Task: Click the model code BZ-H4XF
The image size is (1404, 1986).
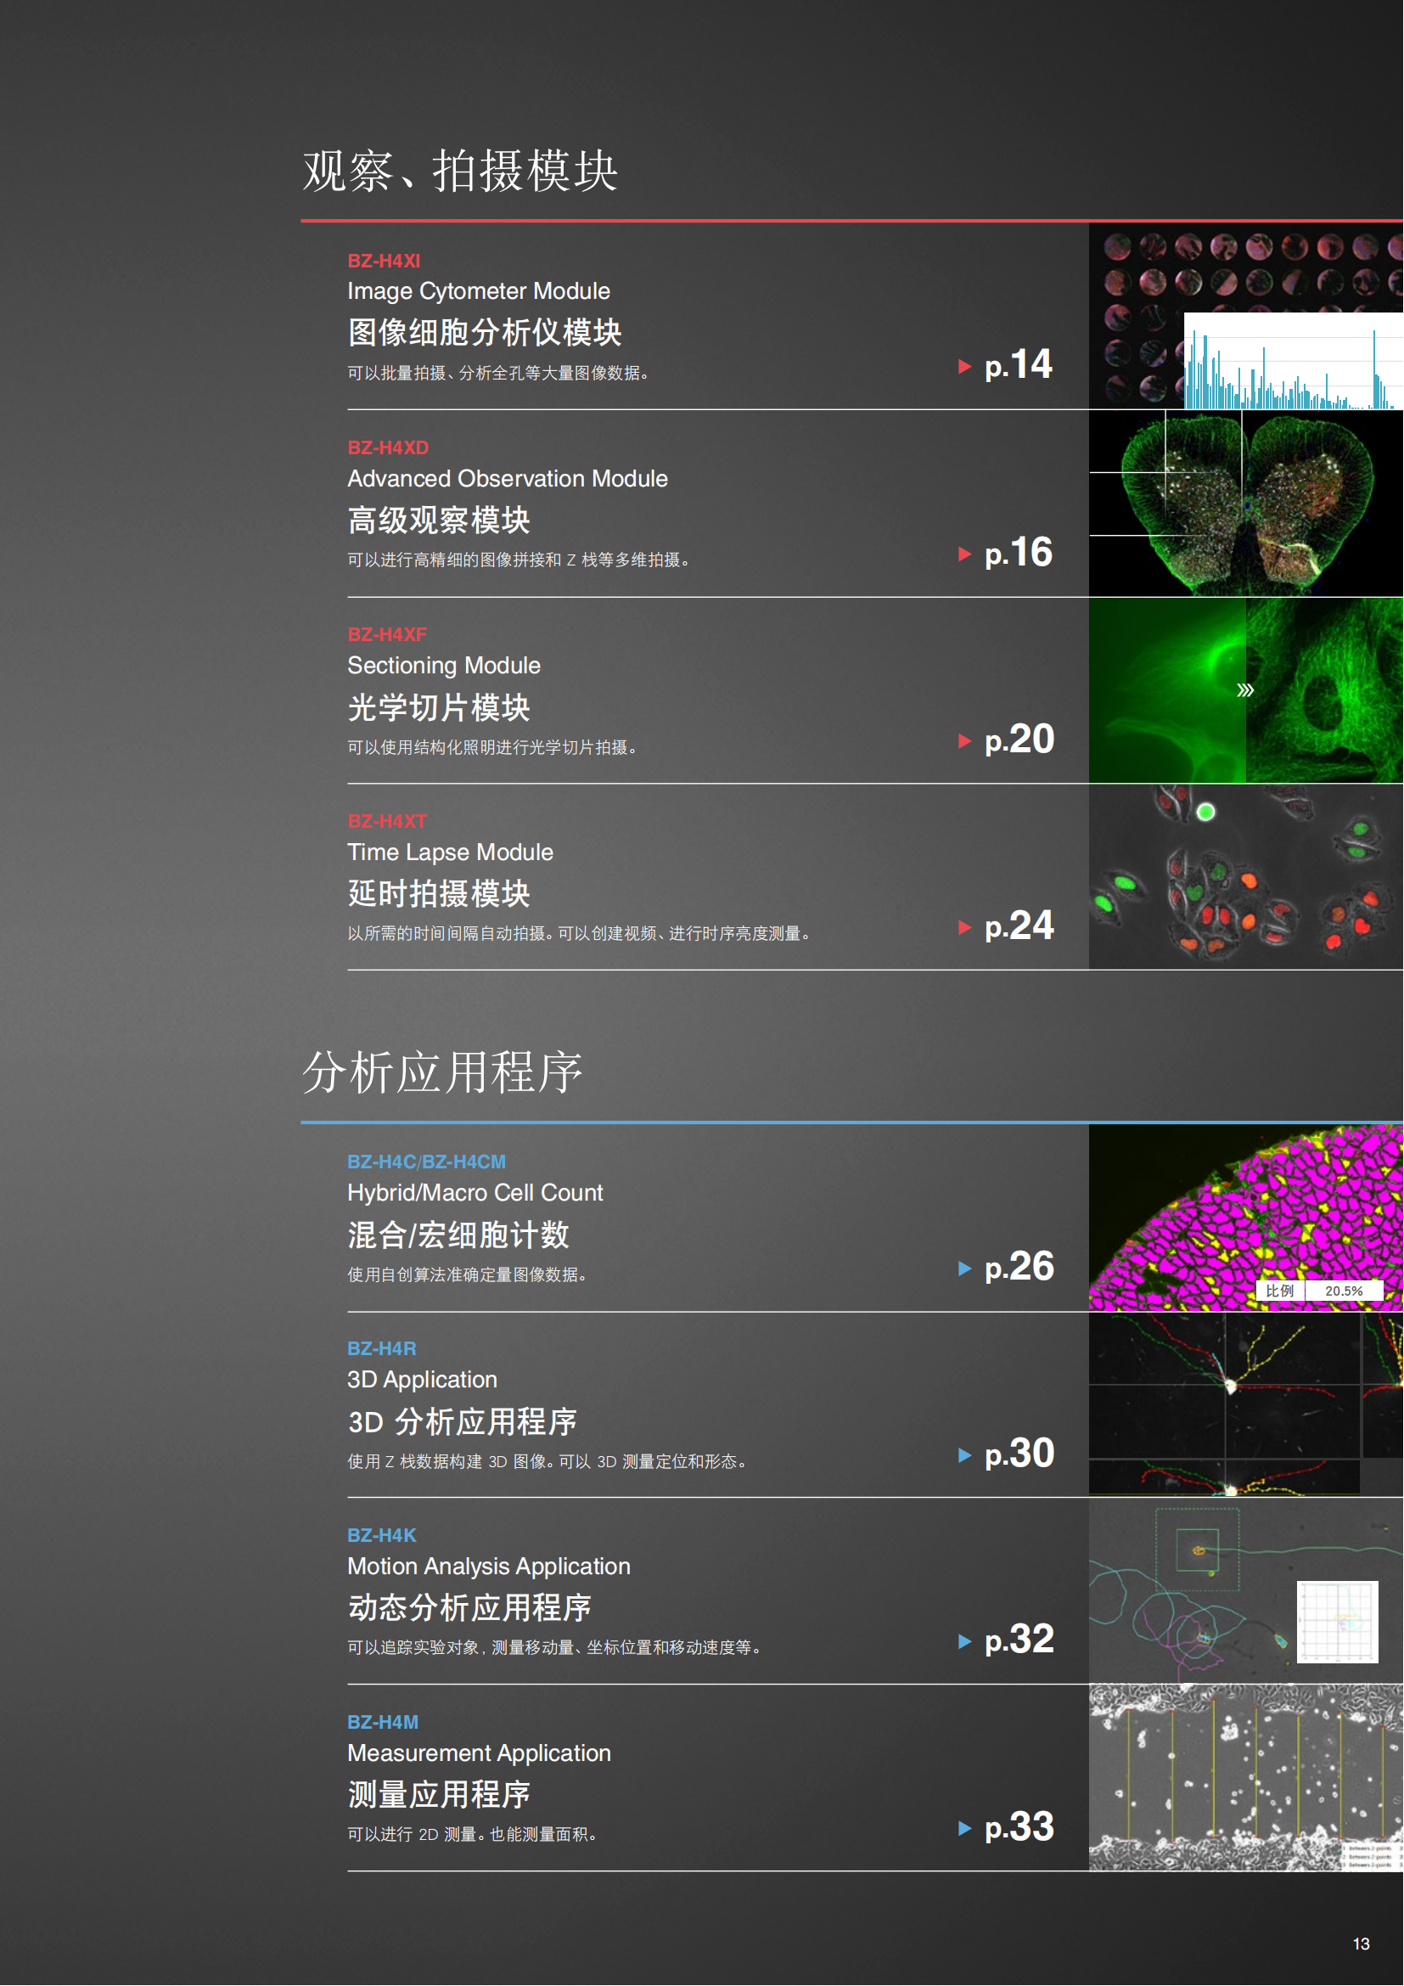Action: click(x=387, y=635)
